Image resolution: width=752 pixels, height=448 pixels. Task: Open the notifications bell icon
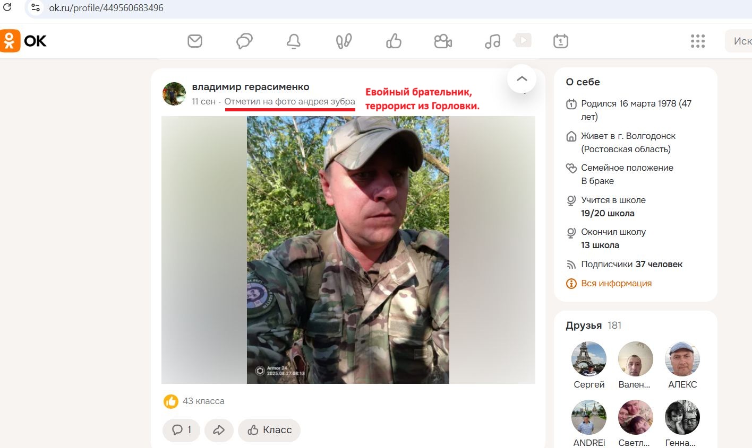pyautogui.click(x=294, y=41)
